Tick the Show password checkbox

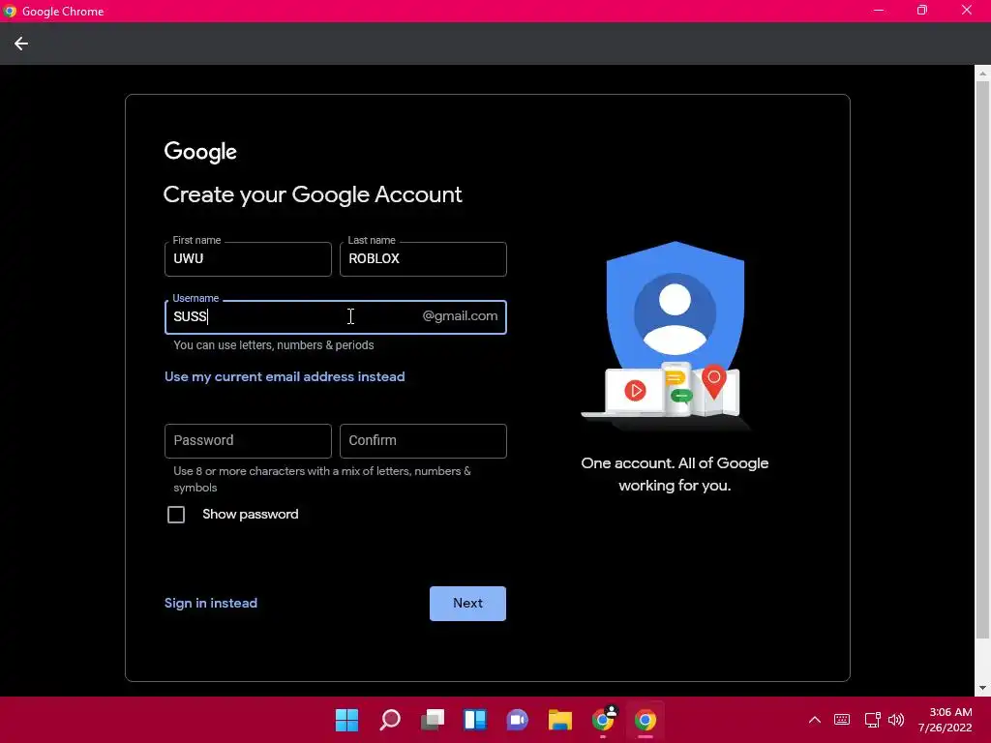coord(176,515)
